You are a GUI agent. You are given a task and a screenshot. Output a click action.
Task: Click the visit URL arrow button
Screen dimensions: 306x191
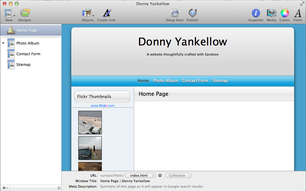tap(160, 175)
